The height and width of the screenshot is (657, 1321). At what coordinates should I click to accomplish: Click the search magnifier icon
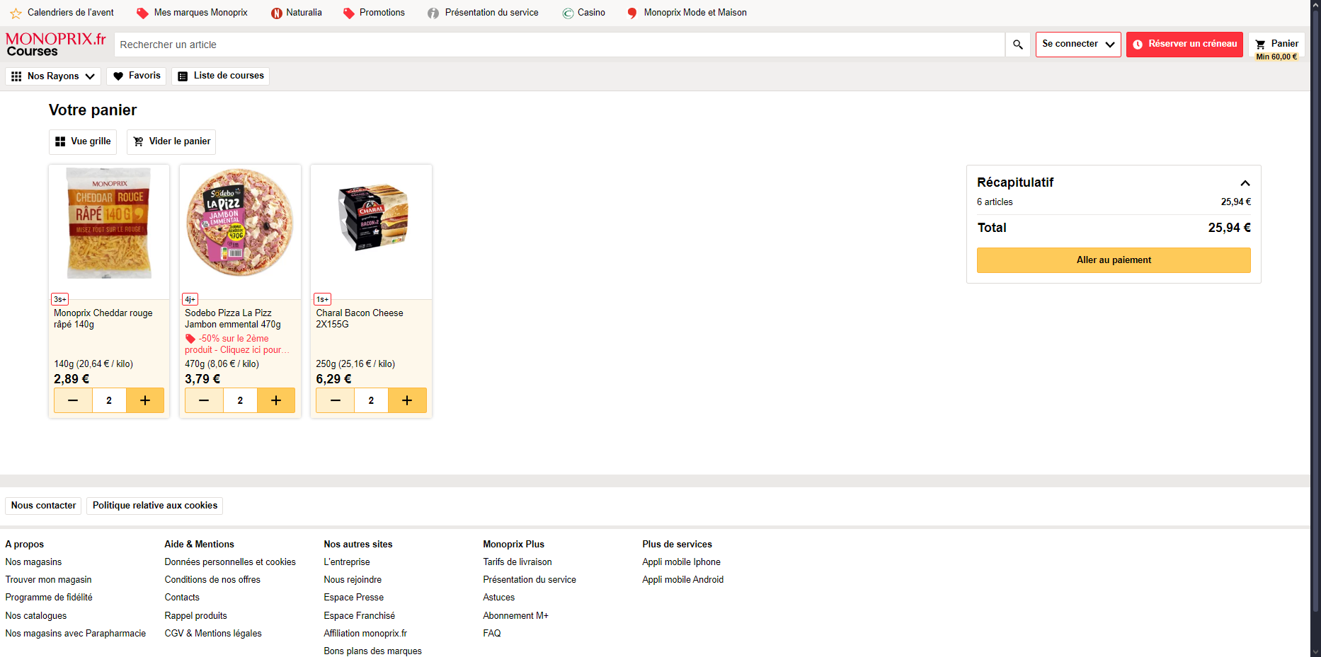click(1018, 45)
